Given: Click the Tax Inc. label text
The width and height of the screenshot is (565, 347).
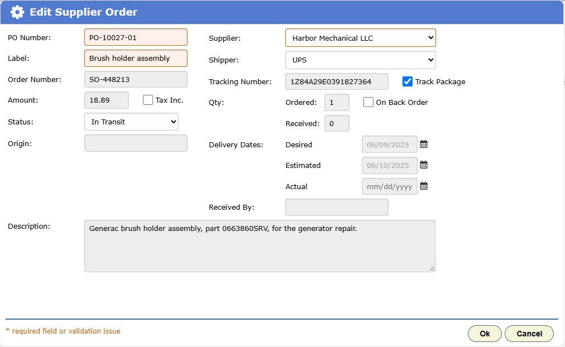Looking at the screenshot, I should pos(169,100).
